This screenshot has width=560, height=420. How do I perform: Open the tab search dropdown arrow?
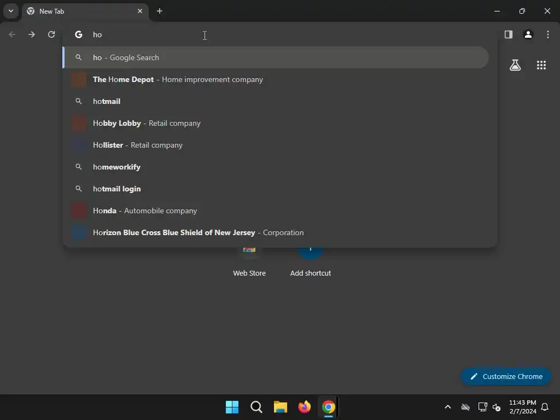click(11, 11)
